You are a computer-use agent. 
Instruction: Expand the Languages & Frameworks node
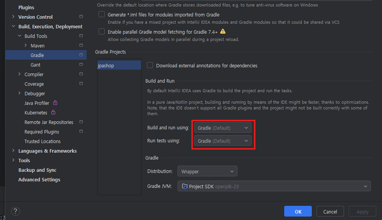[13, 150]
